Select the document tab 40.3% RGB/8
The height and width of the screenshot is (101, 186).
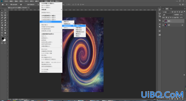pyautogui.click(x=18, y=8)
